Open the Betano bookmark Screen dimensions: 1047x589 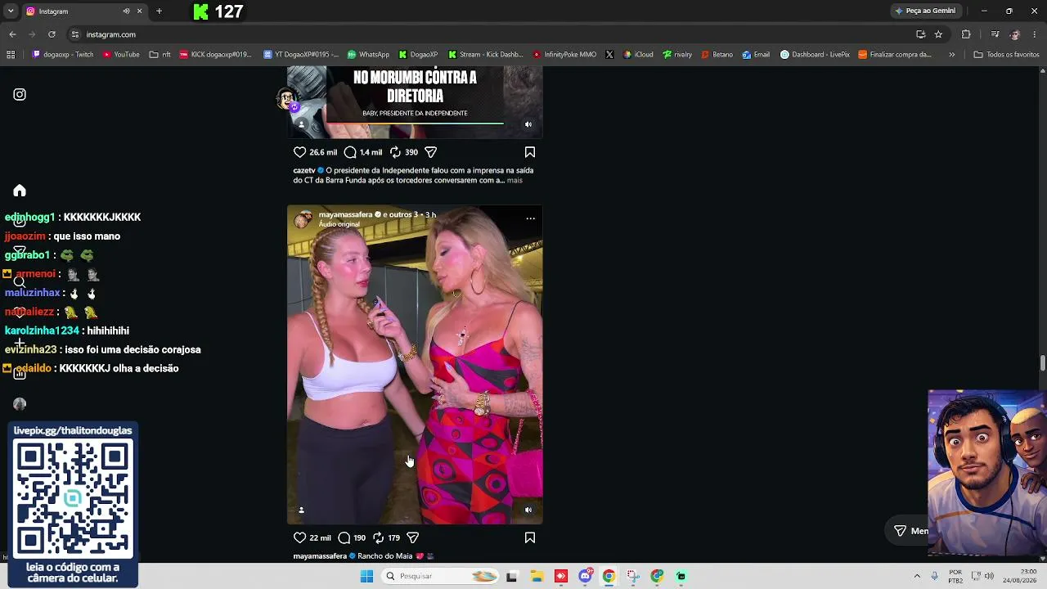(717, 55)
